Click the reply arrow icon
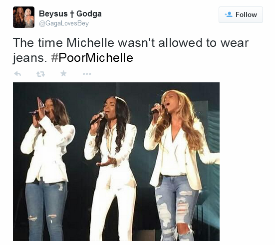This screenshot has height=245, width=275. click(17, 74)
